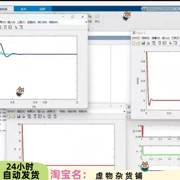
Task: Click Save icon in bottom figure toolbar
Action: [18, 116]
